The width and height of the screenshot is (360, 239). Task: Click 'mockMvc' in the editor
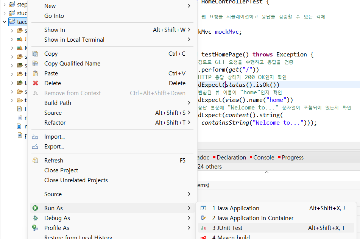(x=227, y=32)
